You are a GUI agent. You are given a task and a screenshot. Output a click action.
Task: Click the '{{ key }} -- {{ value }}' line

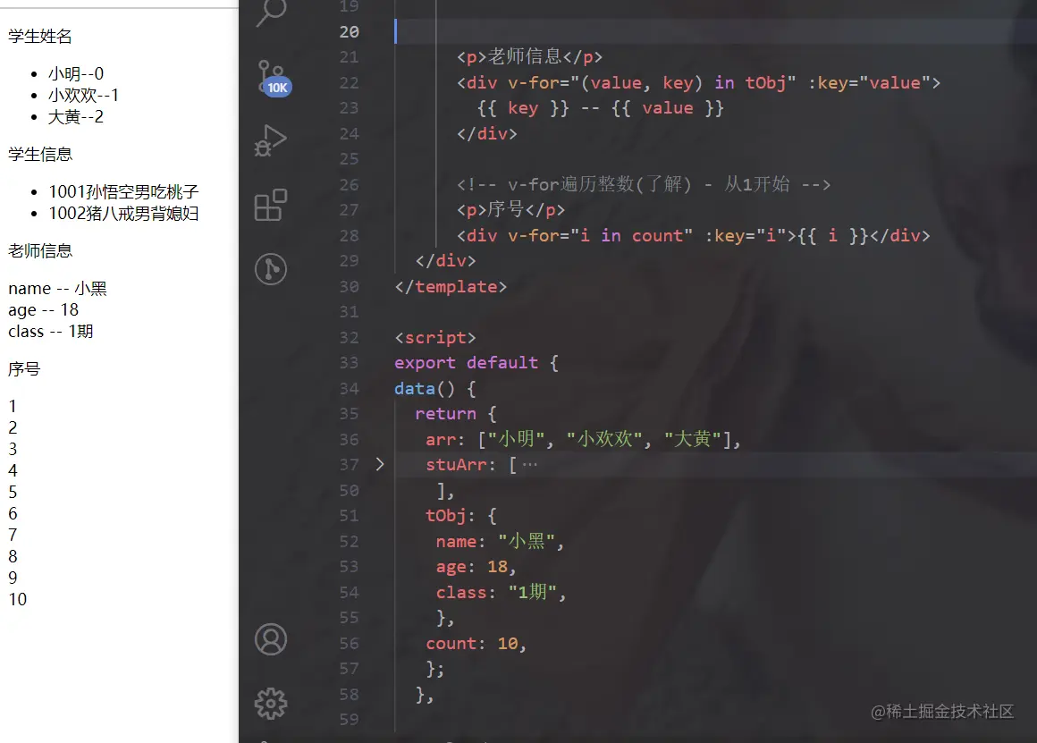601,108
